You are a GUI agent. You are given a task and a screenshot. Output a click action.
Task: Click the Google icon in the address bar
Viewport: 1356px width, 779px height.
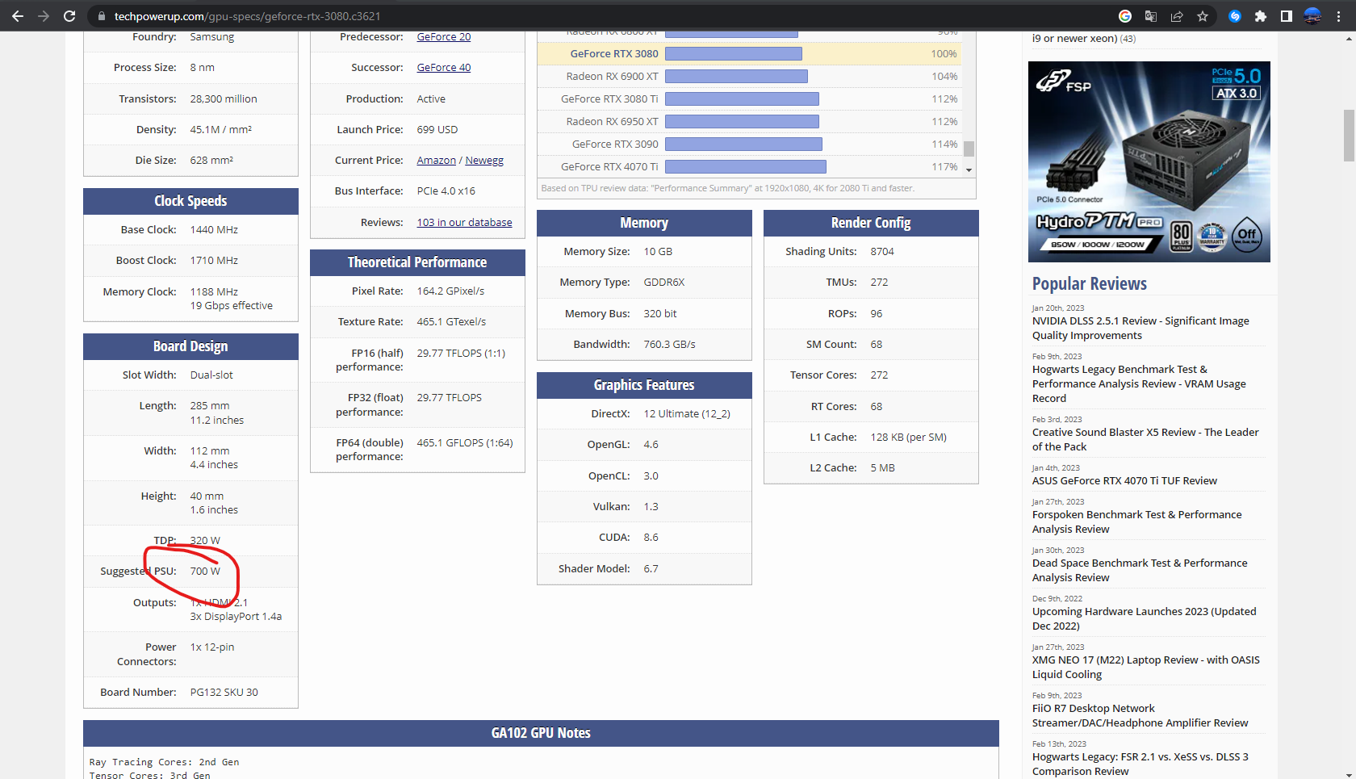1125,16
